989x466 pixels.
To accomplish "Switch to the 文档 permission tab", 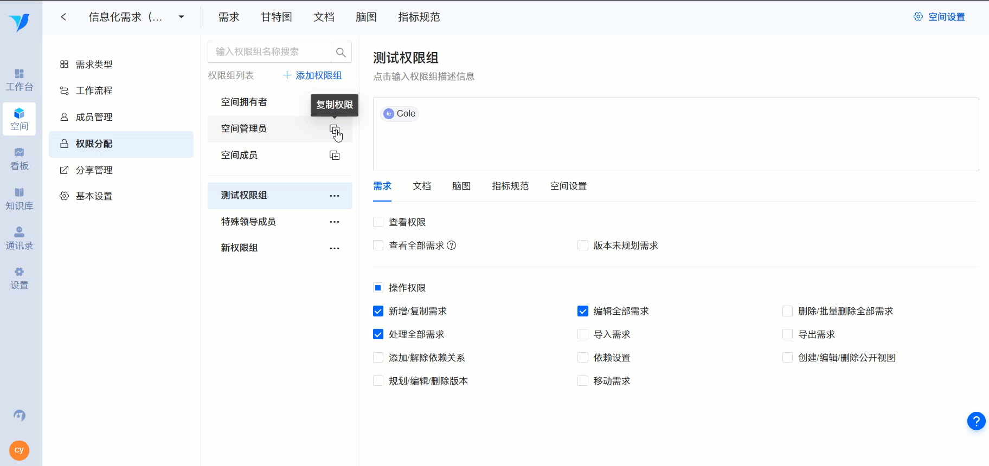I will click(422, 186).
